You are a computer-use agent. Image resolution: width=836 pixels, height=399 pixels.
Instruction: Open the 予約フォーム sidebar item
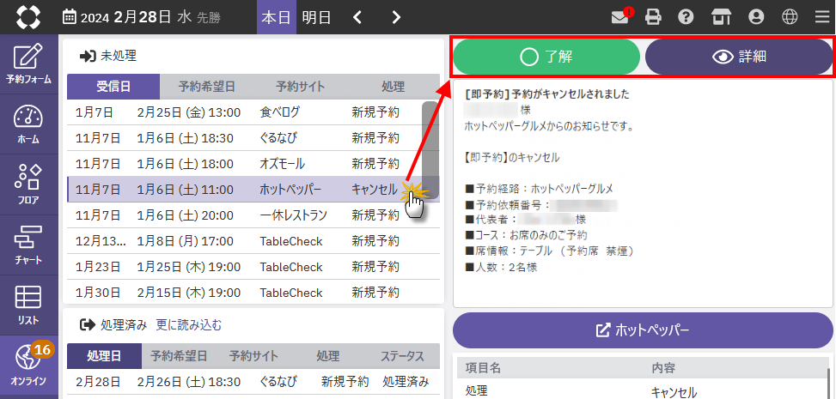click(28, 64)
